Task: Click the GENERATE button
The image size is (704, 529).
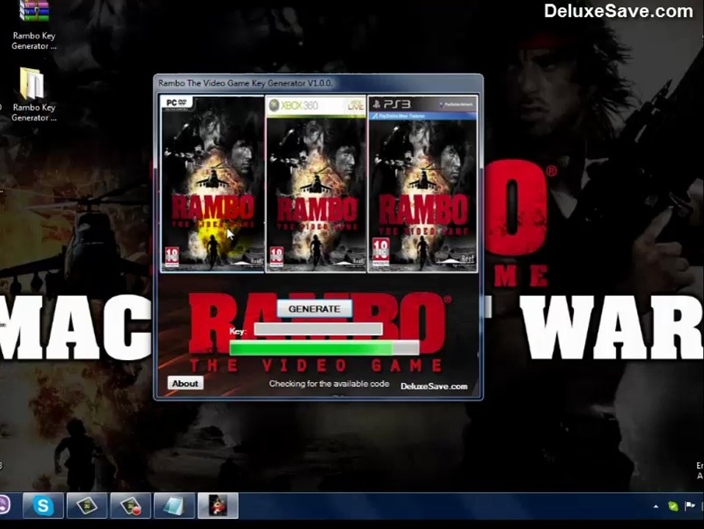Action: [315, 309]
